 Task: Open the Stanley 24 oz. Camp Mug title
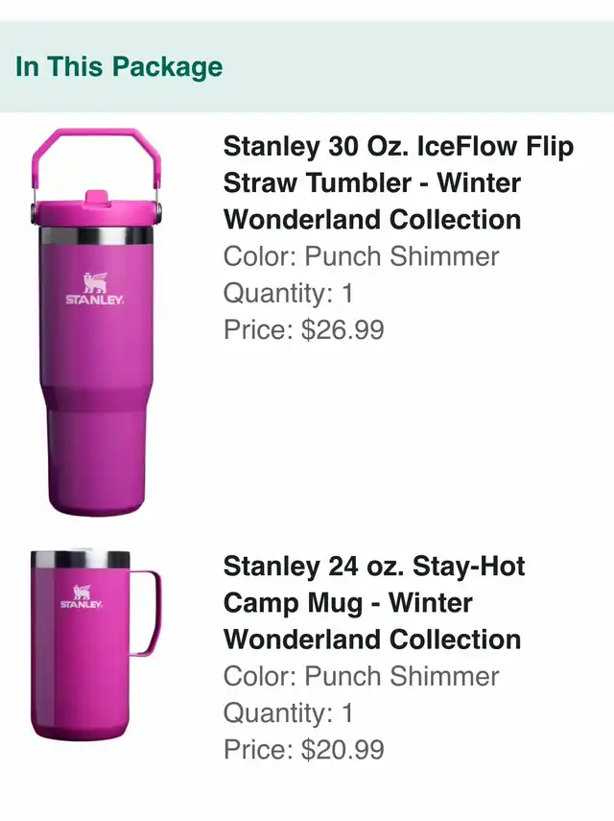tap(374, 603)
